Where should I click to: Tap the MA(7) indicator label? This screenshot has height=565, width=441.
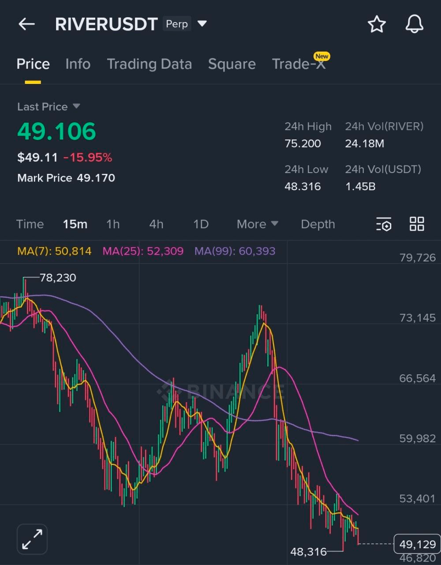click(x=54, y=252)
